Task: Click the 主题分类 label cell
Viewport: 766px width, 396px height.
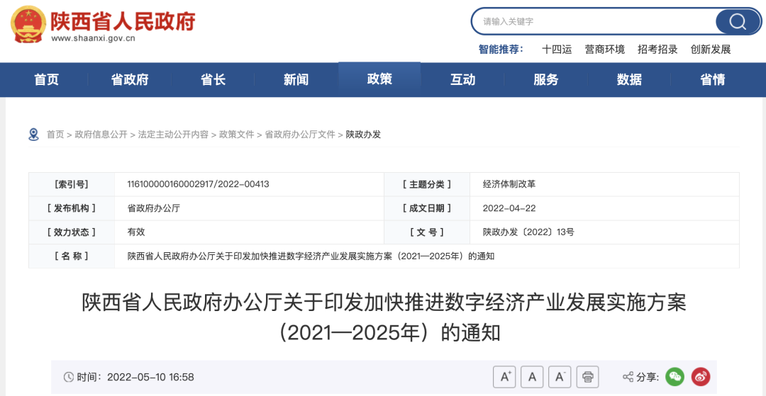Action: [x=427, y=184]
